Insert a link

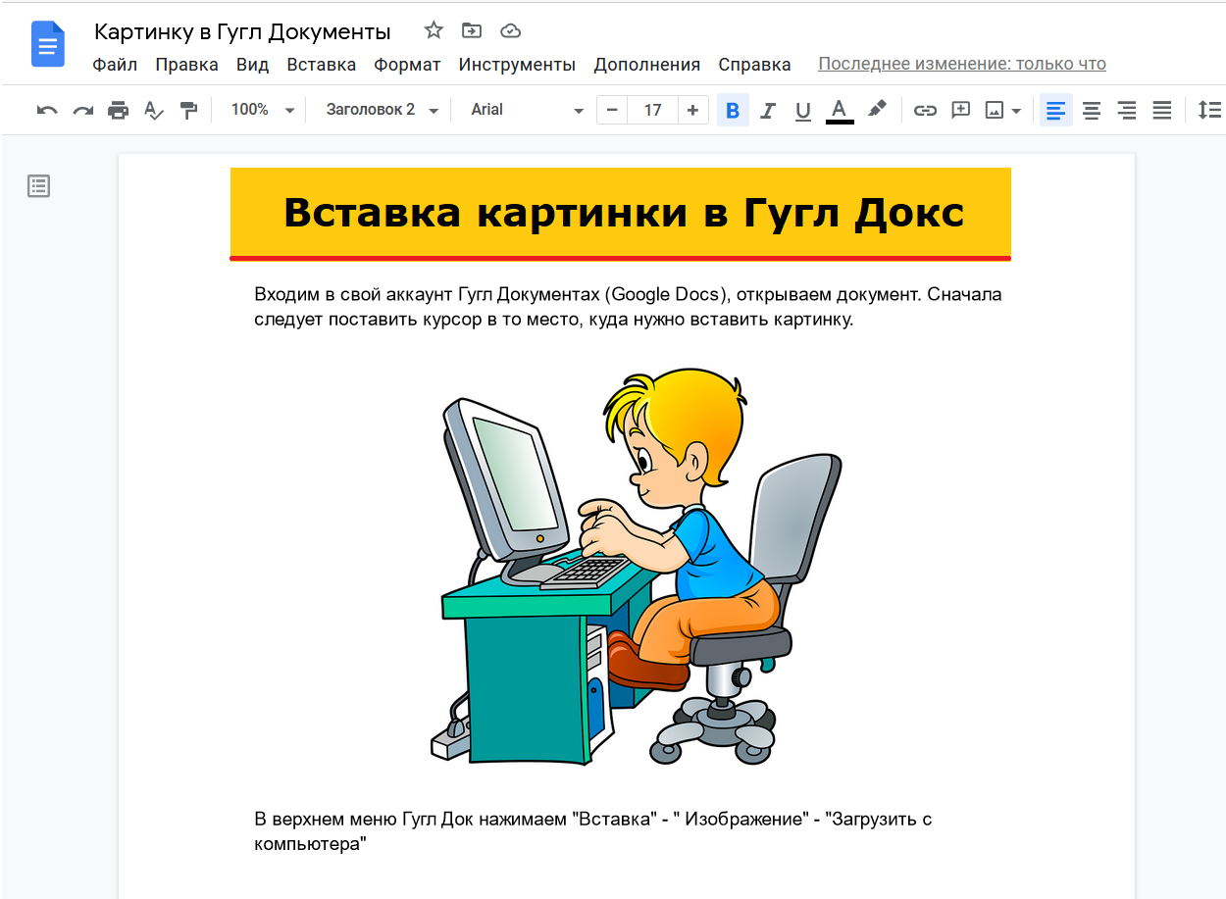(x=925, y=110)
